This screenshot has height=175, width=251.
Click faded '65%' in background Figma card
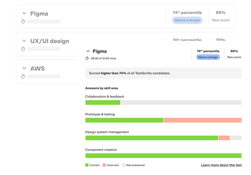(221, 12)
